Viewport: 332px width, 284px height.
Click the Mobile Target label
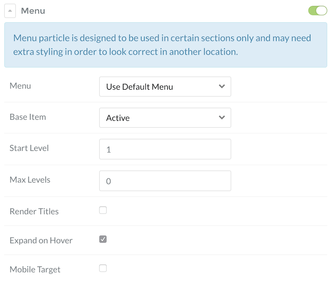coord(35,269)
